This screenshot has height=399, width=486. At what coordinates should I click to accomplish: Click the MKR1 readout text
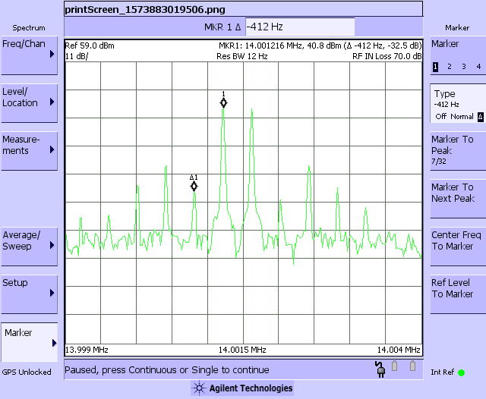(x=320, y=46)
